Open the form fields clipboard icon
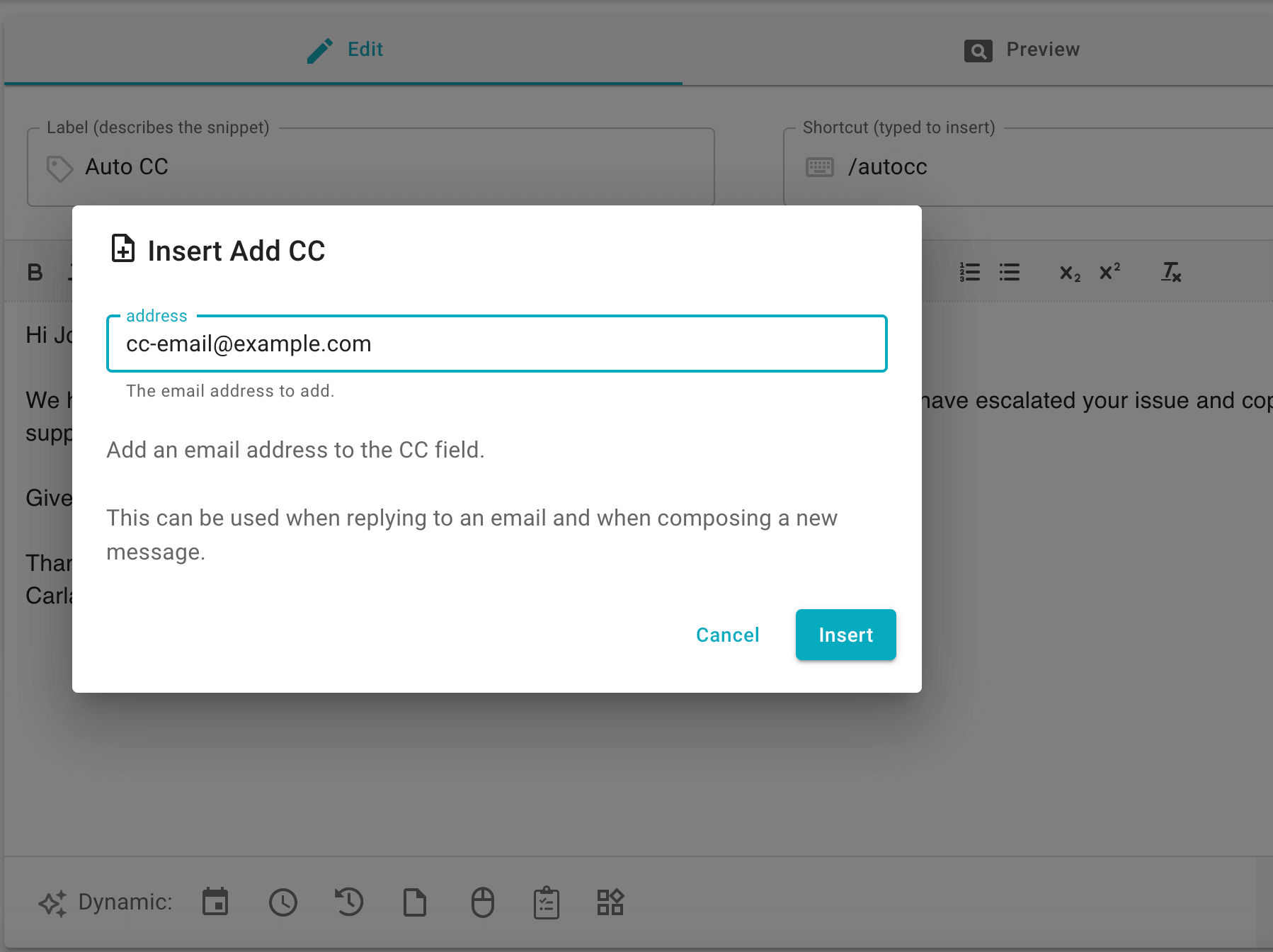Viewport: 1273px width, 952px height. pyautogui.click(x=546, y=902)
